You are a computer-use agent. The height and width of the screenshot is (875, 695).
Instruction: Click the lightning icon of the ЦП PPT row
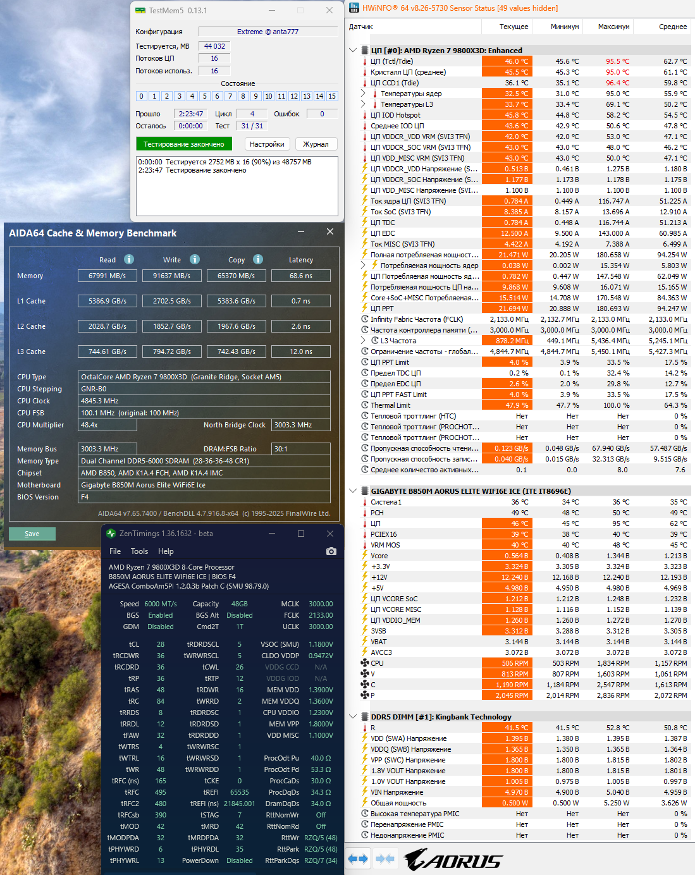(x=365, y=309)
